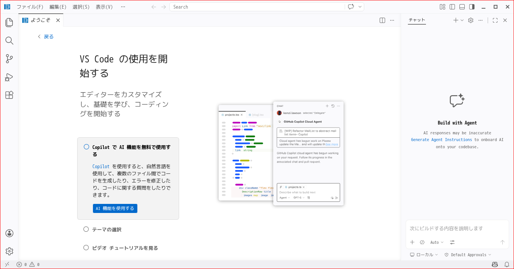Toggle primary side bar visibility
The image size is (514, 269).
[452, 7]
